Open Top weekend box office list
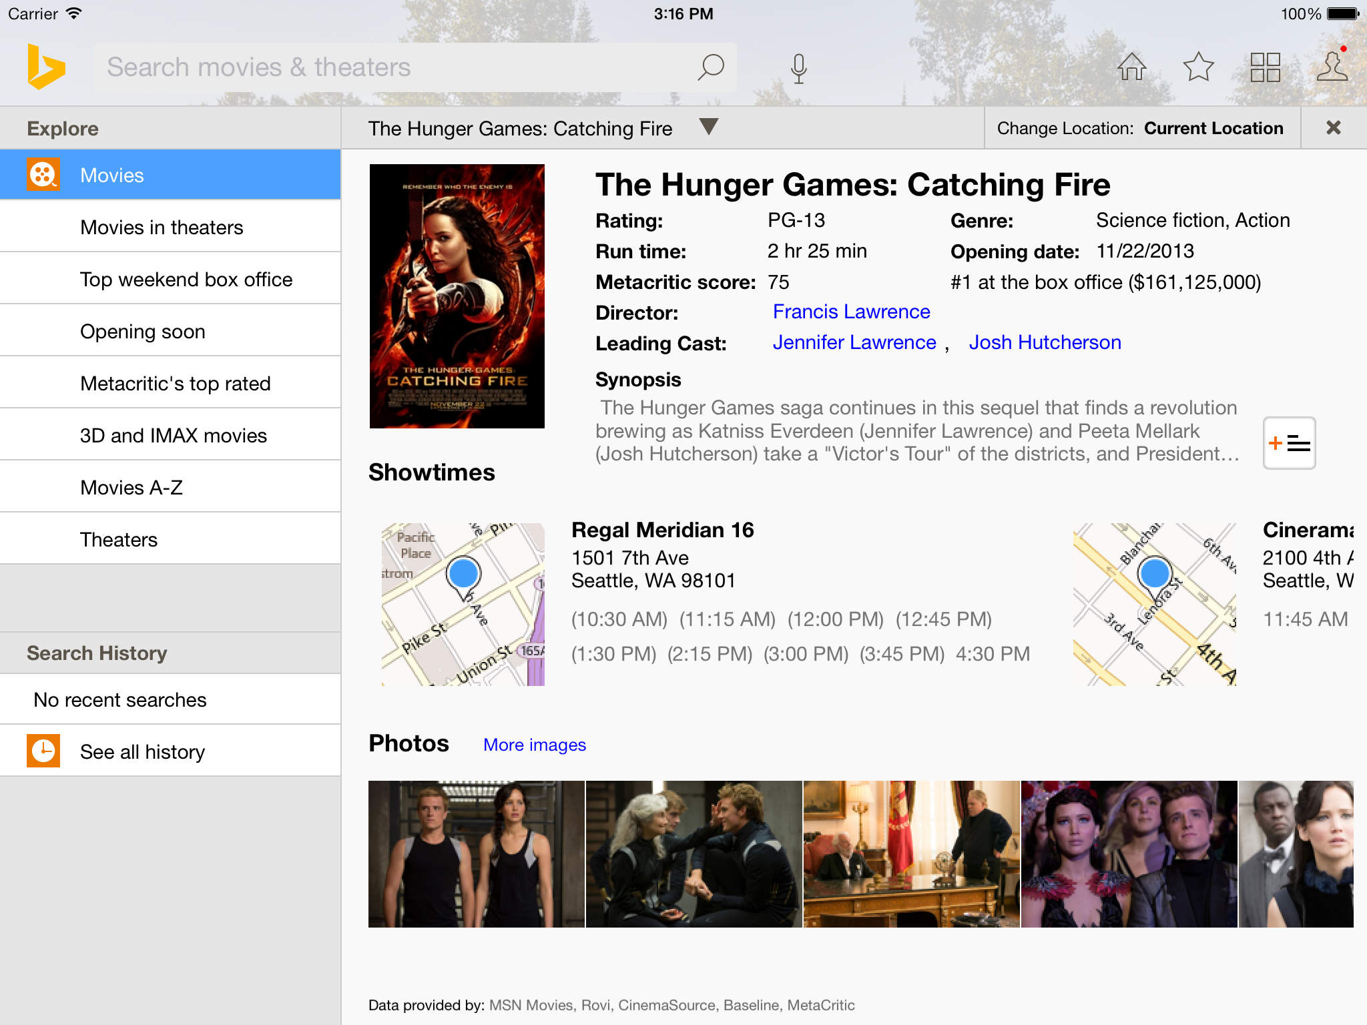This screenshot has height=1025, width=1367. click(170, 279)
